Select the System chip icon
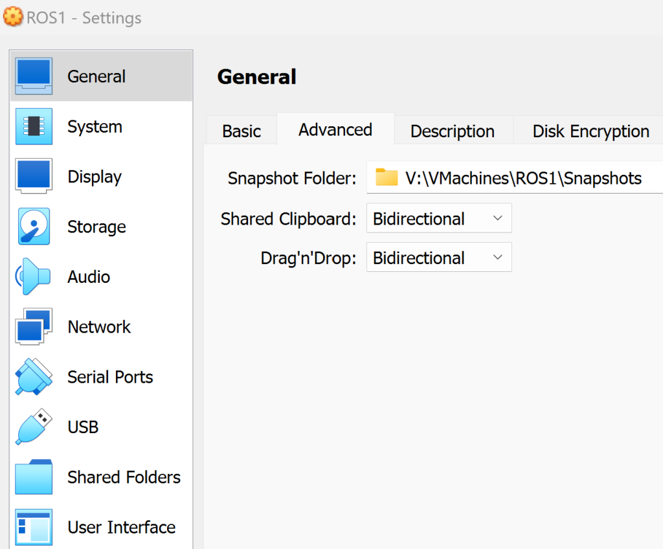Image resolution: width=663 pixels, height=549 pixels. (34, 126)
